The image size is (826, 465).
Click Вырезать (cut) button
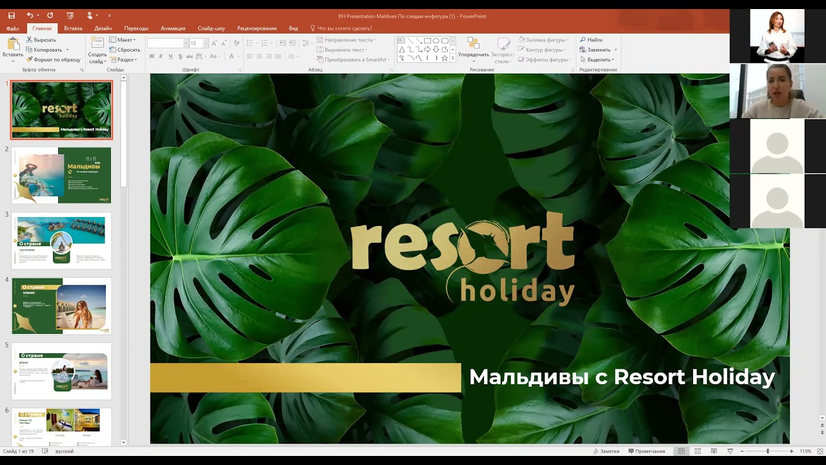(41, 40)
